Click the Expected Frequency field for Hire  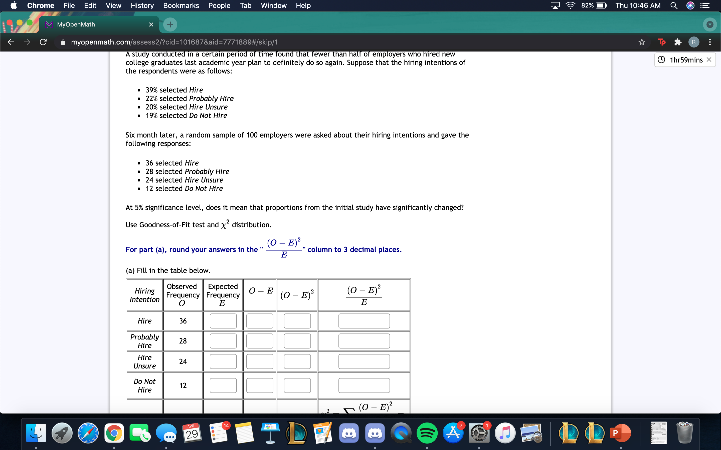tap(222, 321)
